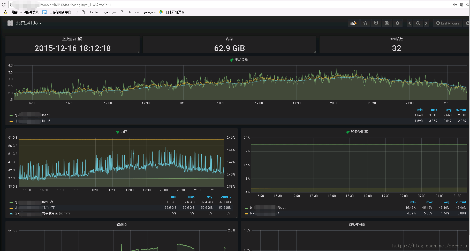The width and height of the screenshot is (470, 251).
Task: Open the 平均负载 panel title menu
Action: (241, 60)
